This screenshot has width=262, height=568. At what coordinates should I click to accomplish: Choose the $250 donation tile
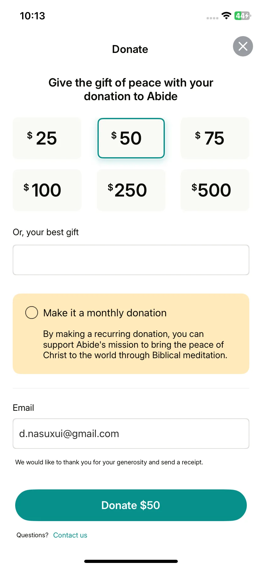tap(131, 190)
